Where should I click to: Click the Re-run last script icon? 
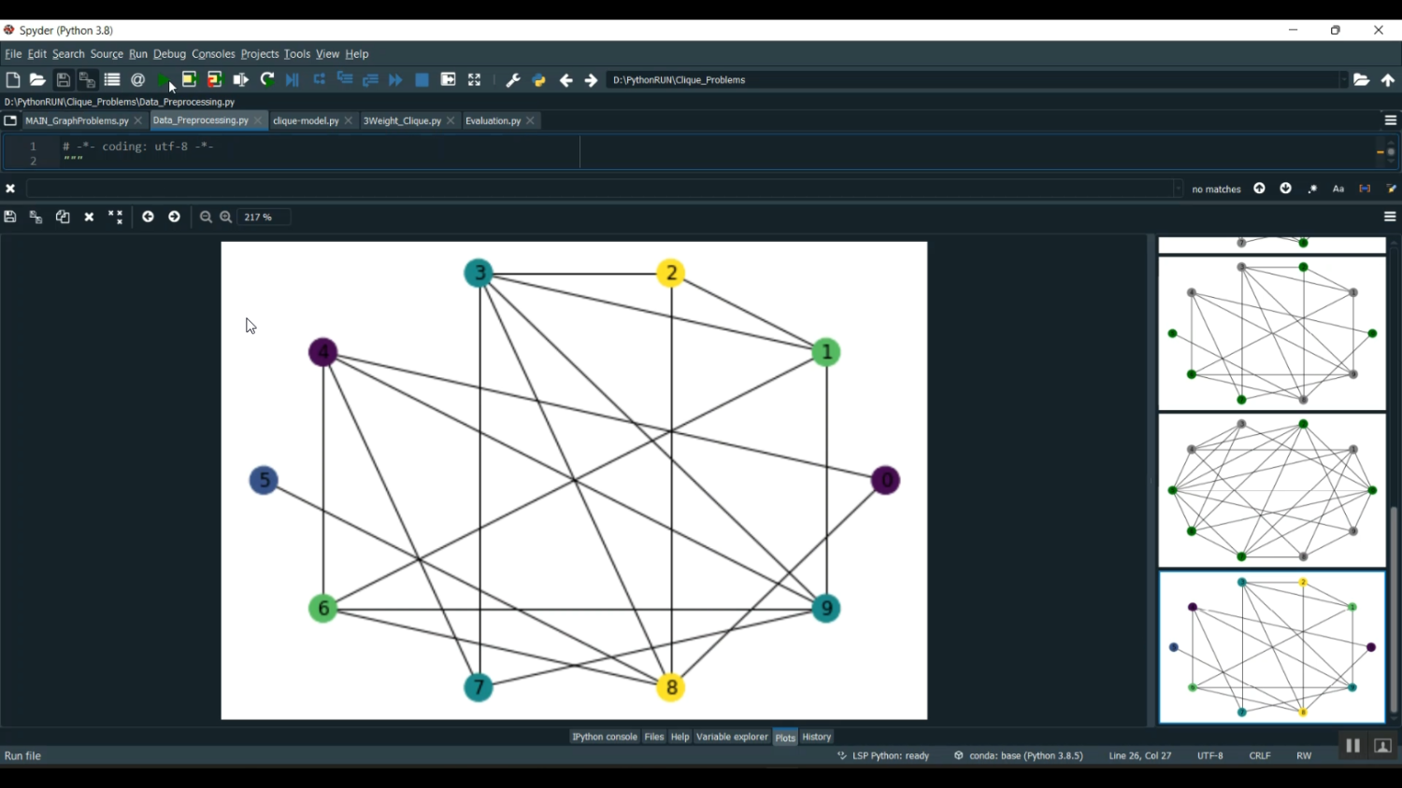[x=267, y=80]
